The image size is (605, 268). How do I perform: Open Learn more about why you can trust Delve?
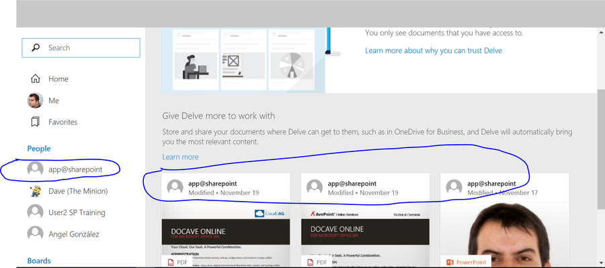click(434, 51)
